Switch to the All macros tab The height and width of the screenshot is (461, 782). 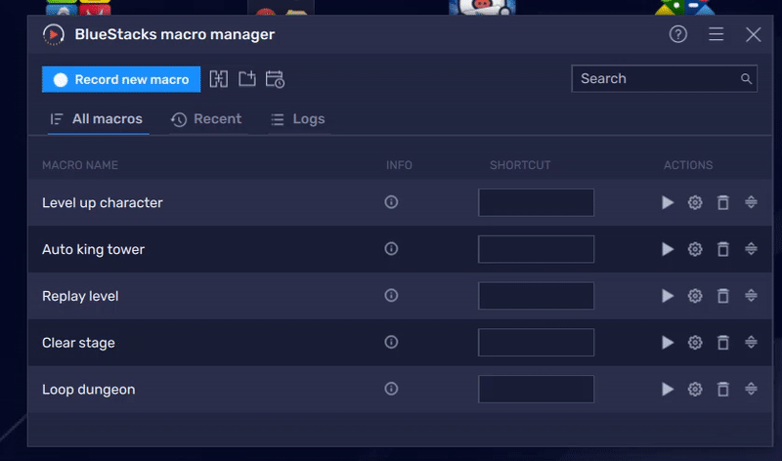97,119
